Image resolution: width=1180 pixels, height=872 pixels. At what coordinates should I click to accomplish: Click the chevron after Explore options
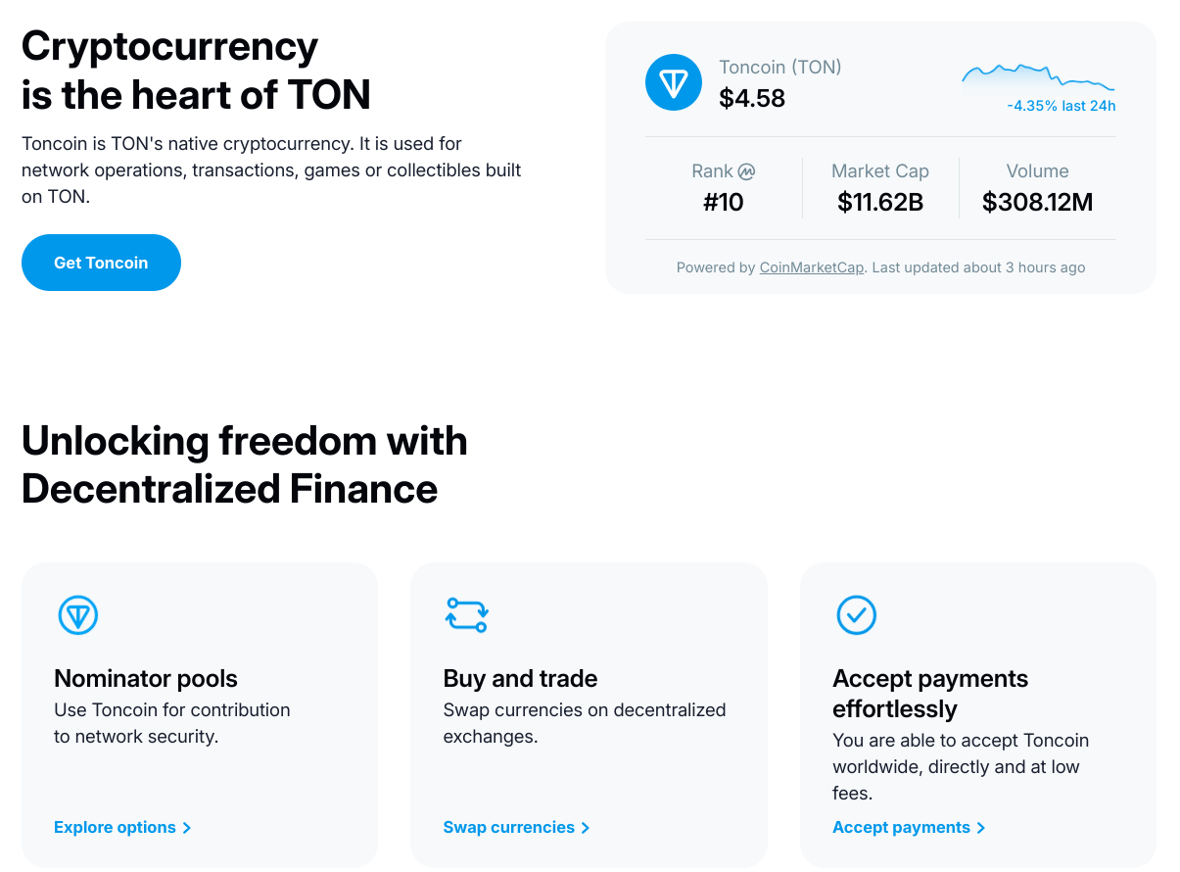point(187,828)
